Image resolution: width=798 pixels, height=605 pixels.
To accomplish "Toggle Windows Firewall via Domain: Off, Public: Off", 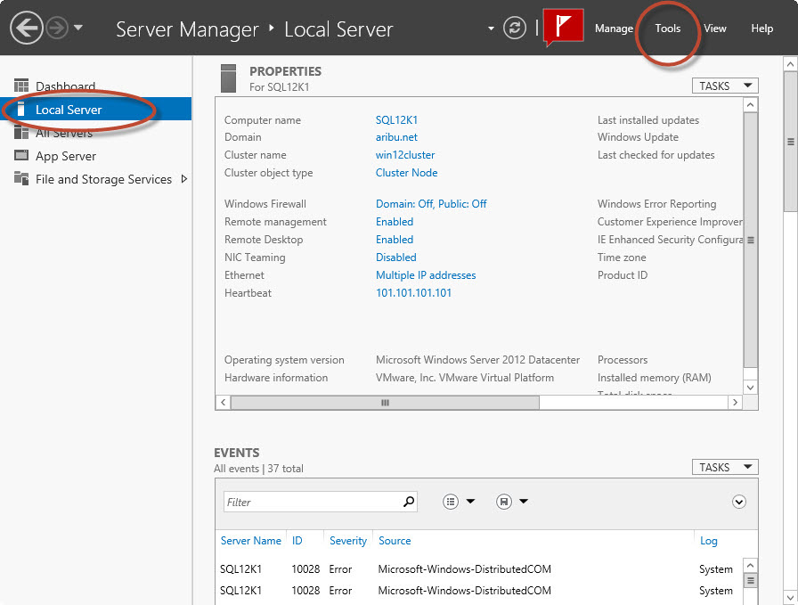I will pos(431,203).
